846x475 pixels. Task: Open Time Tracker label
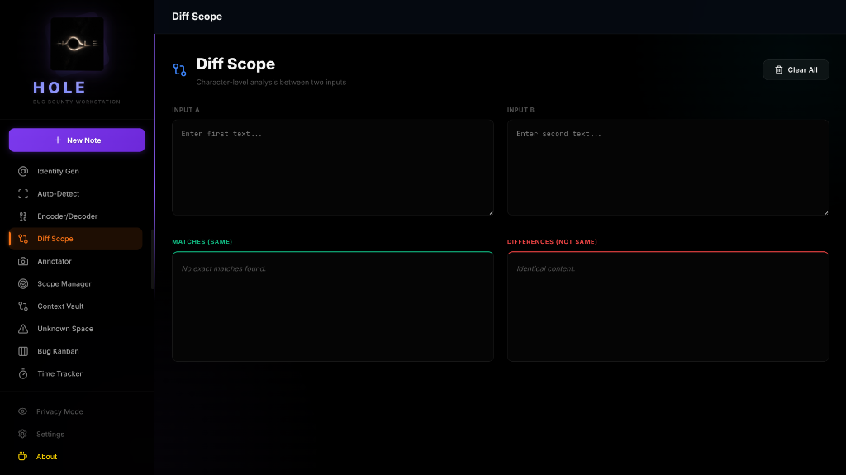[59, 373]
